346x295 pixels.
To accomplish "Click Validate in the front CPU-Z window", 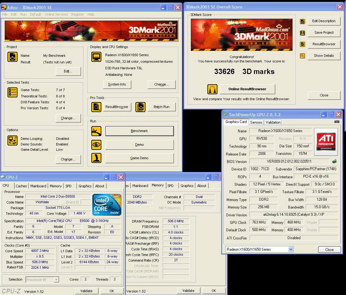I will (86, 291).
